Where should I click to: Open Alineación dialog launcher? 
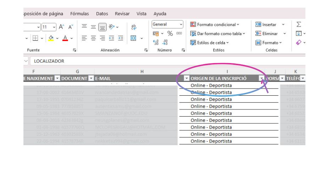click(146, 50)
